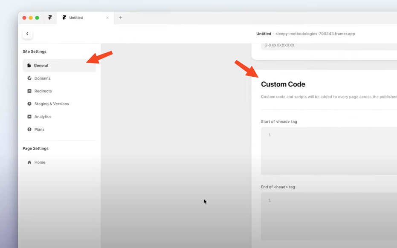Screen dimensions: 397x248
Task: Click the Domains globe icon
Action: click(x=29, y=78)
